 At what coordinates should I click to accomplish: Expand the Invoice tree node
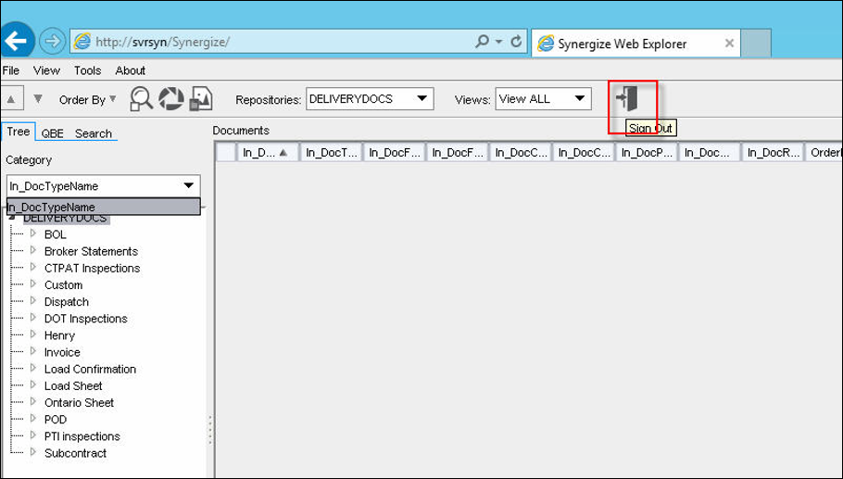coord(33,352)
